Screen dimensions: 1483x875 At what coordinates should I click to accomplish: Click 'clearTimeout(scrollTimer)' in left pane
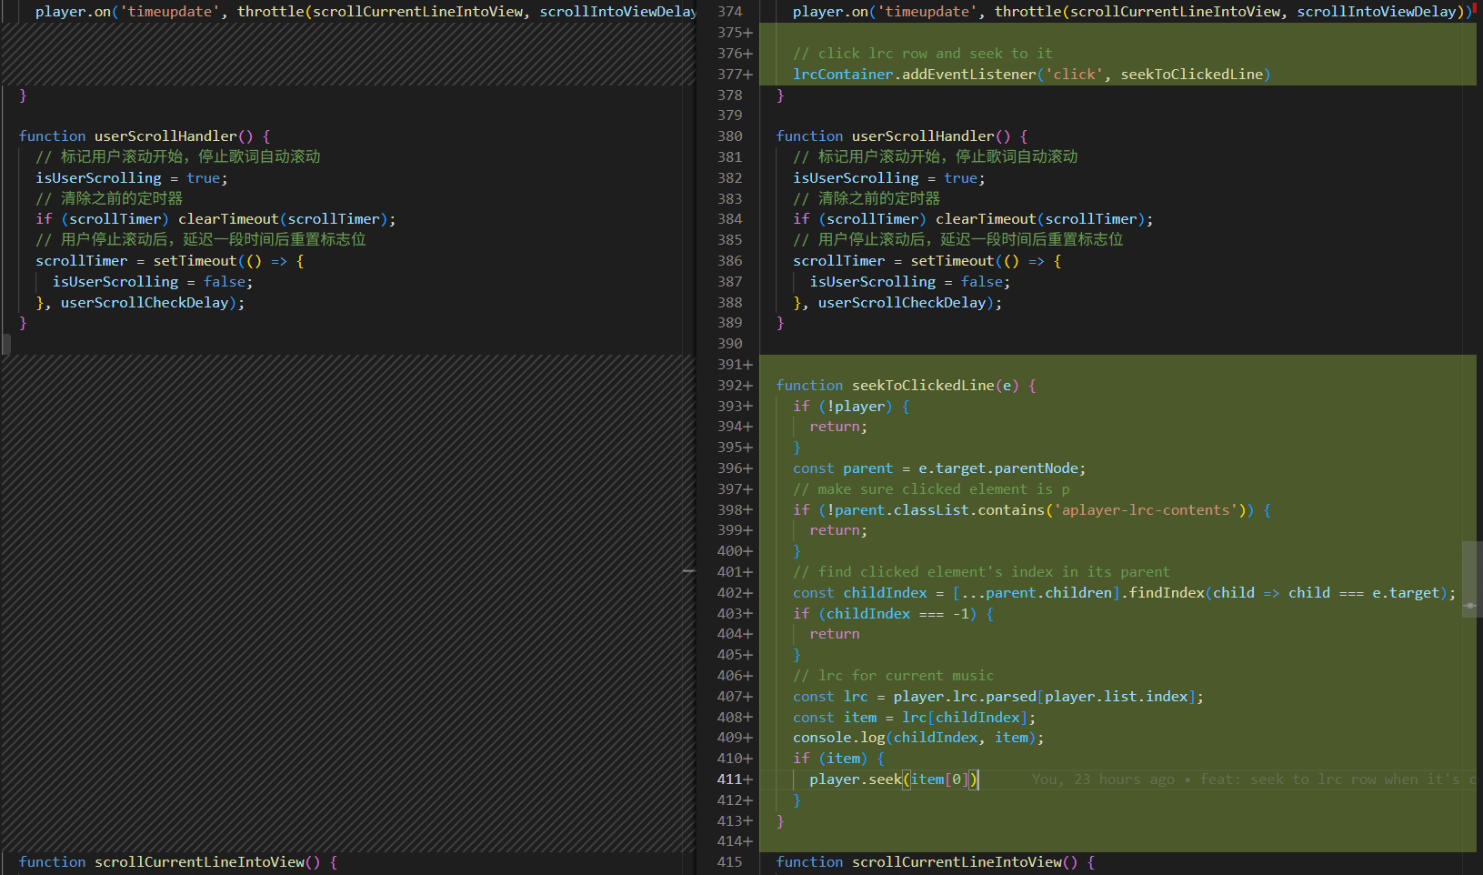[283, 219]
